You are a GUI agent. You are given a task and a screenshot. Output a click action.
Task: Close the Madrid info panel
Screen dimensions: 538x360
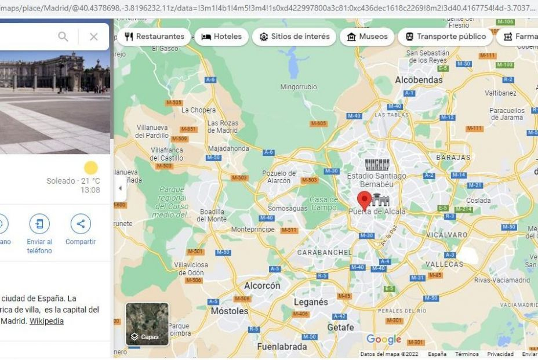pyautogui.click(x=94, y=36)
